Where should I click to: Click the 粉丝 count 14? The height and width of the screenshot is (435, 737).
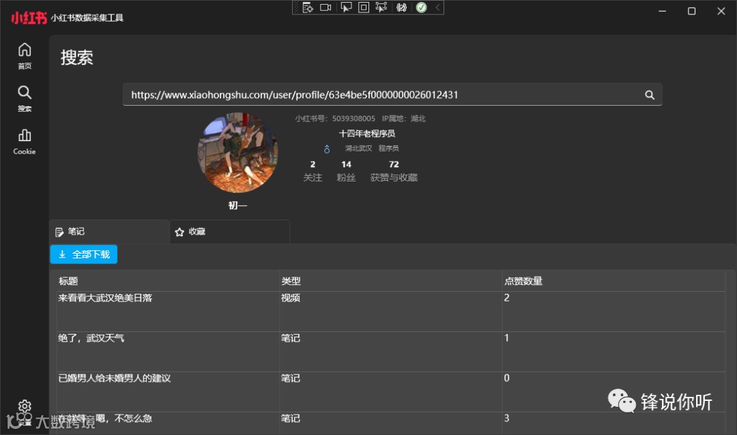[346, 164]
